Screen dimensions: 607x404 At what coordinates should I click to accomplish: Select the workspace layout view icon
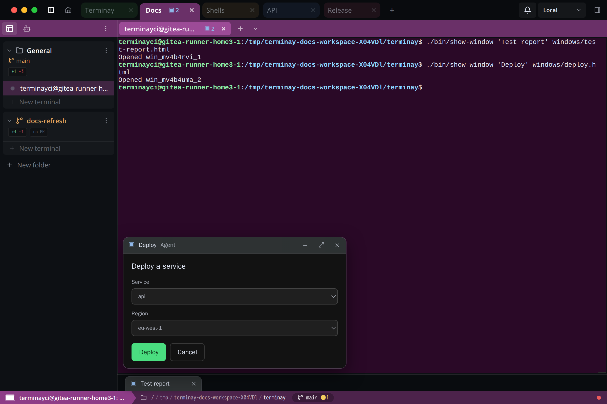[10, 29]
